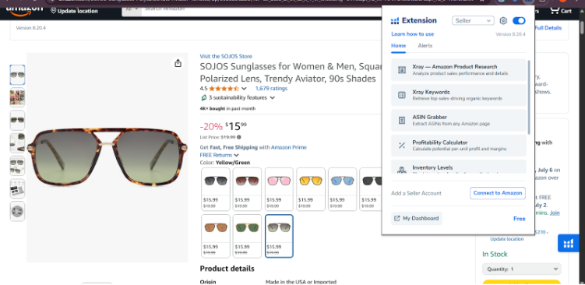Image resolution: width=585 pixels, height=285 pixels.
Task: Open the Seller mode dropdown
Action: click(x=473, y=21)
